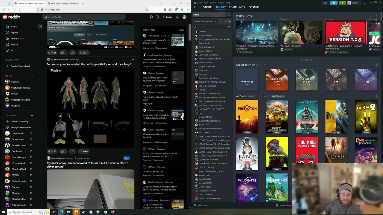Toggle Steam recent activity sort clock icon
Image resolution: width=383 pixels, height=215 pixels.
tap(226, 21)
